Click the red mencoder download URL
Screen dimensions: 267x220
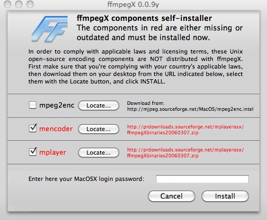(x=186, y=130)
